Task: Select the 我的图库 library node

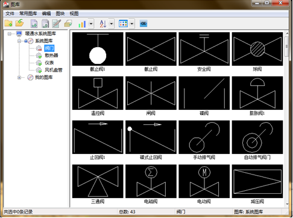Action: (43, 77)
